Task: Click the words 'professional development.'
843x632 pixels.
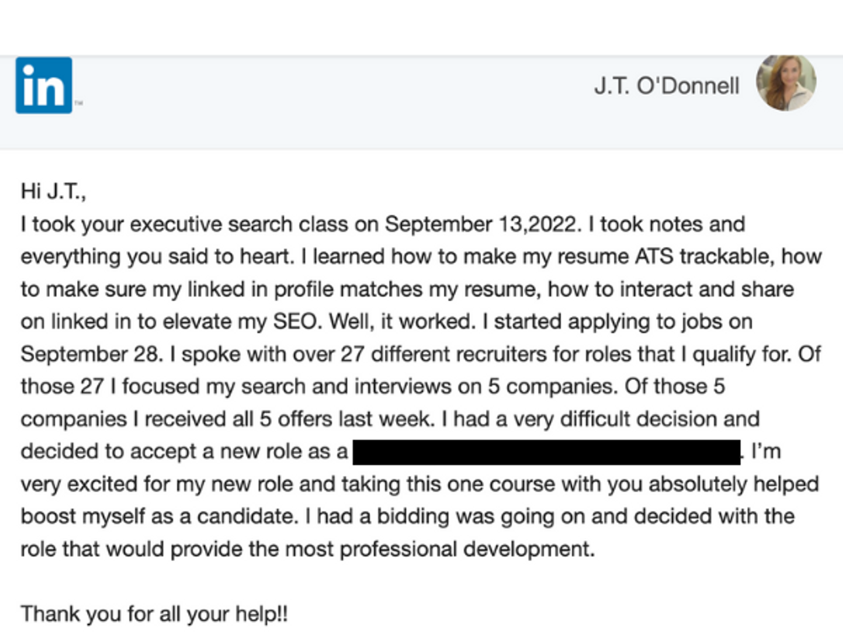Action: 467,549
